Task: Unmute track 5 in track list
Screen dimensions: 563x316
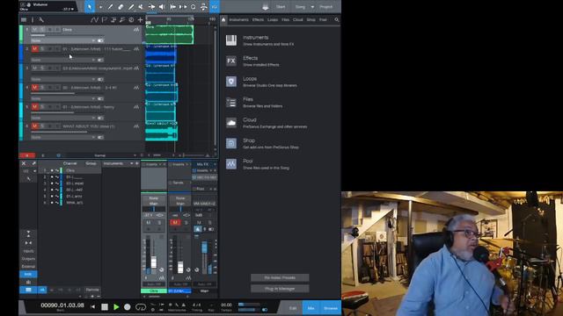Action: [35, 107]
